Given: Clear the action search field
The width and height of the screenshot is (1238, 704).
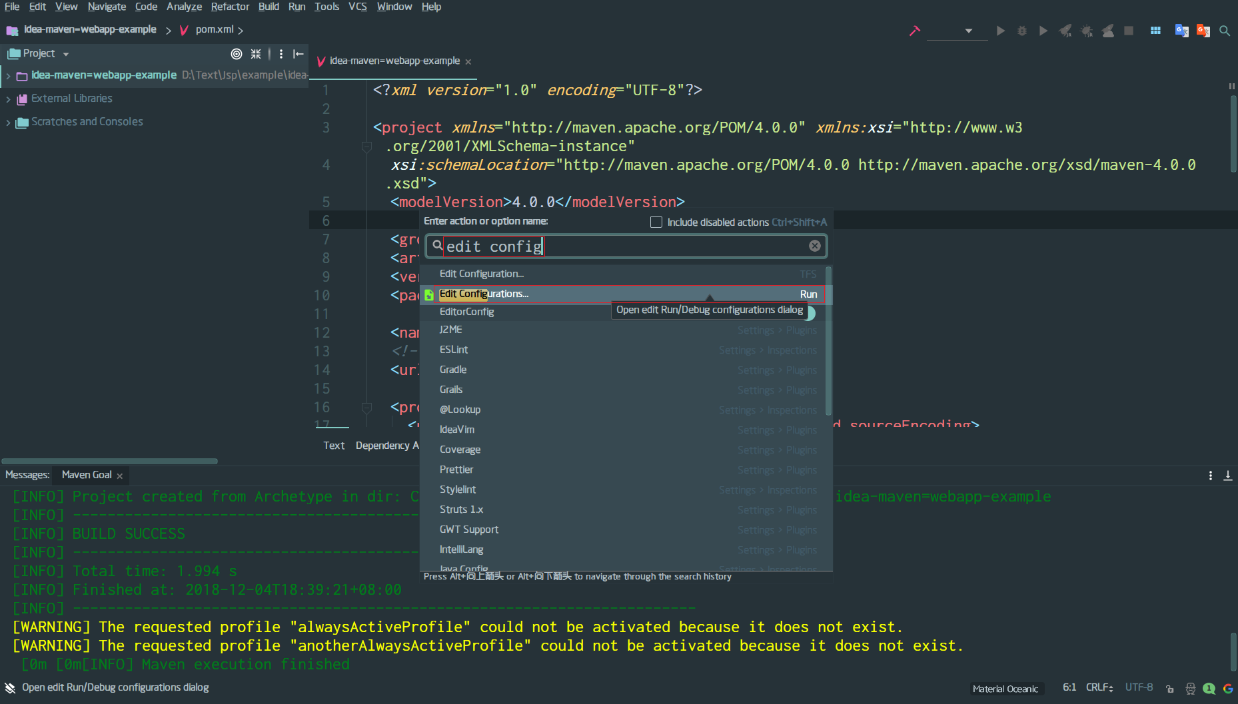Looking at the screenshot, I should (x=815, y=246).
